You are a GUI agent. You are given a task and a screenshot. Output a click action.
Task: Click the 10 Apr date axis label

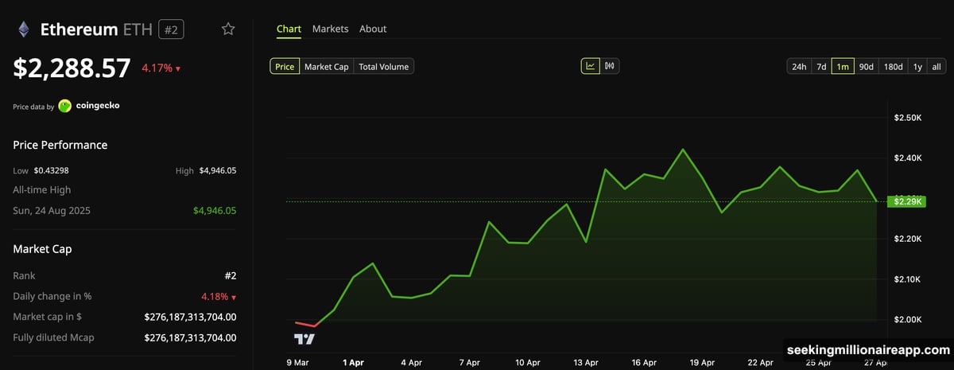coord(528,362)
